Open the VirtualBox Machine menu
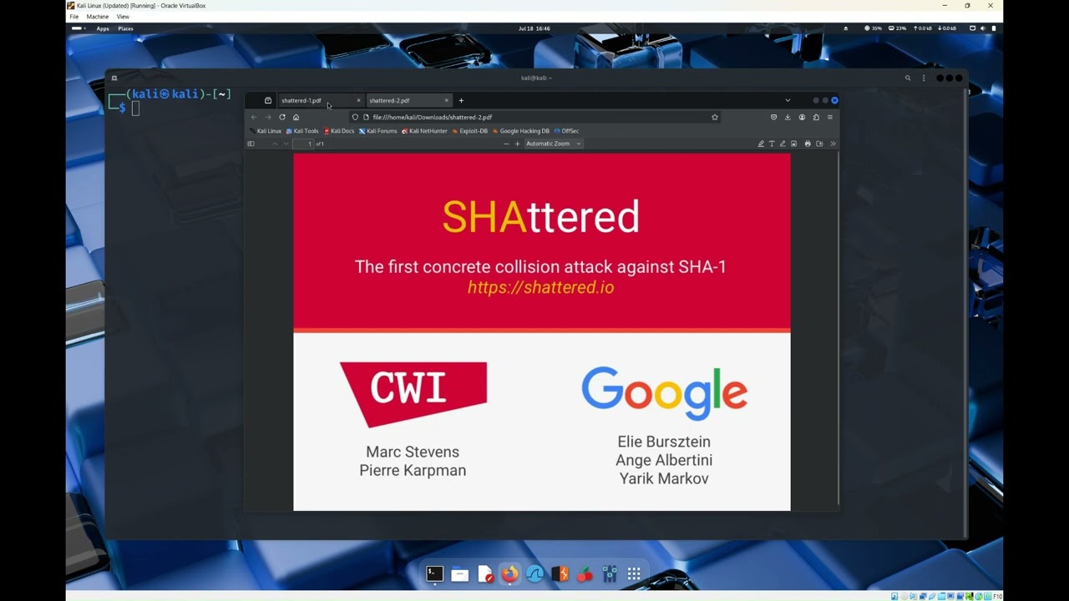Screen dimensions: 1069x601 (x=97, y=17)
